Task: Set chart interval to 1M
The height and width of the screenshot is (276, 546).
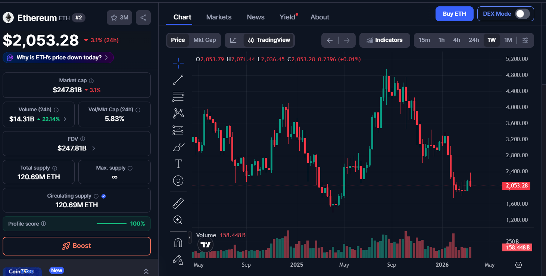Action: 508,40
